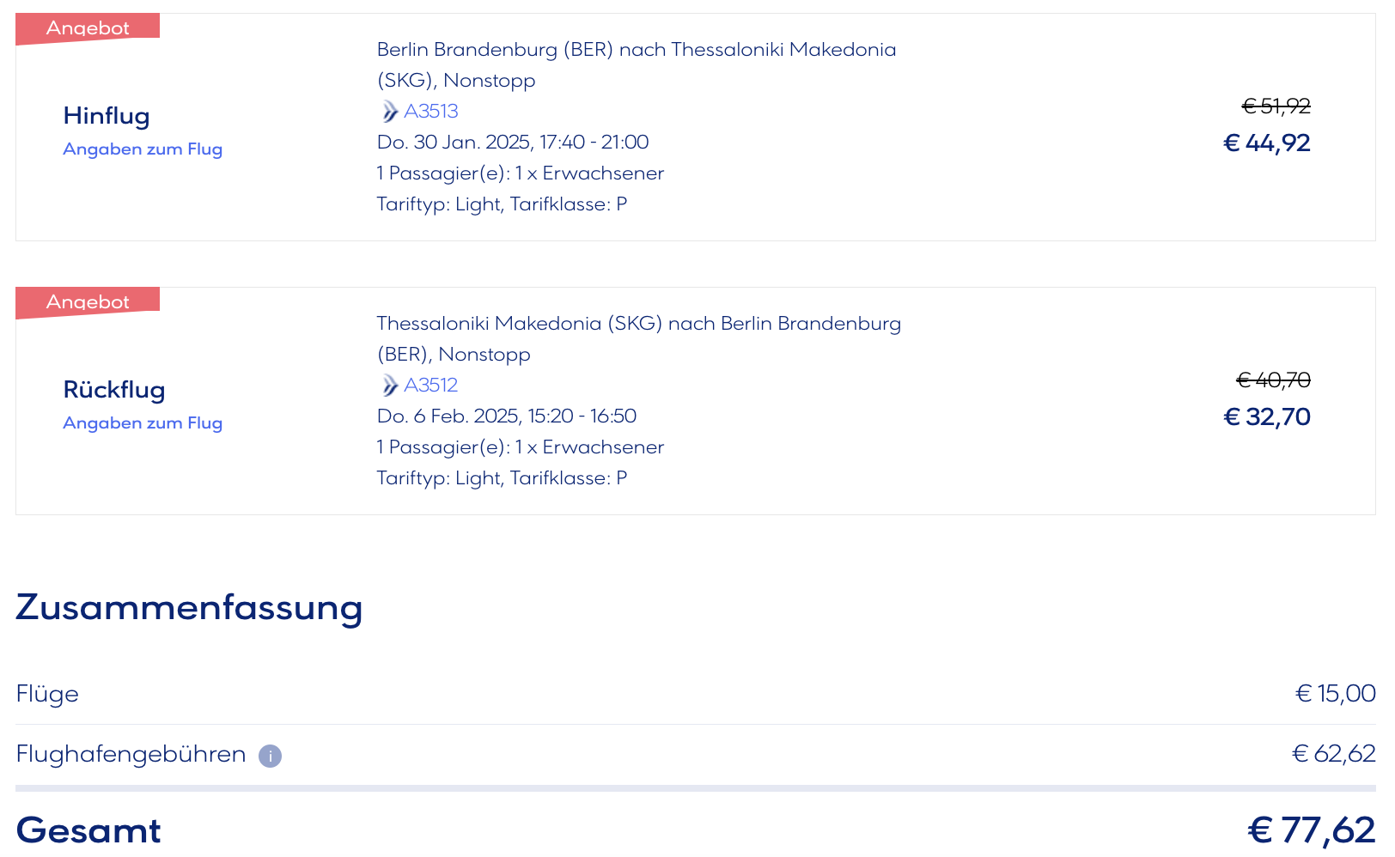The height and width of the screenshot is (857, 1395).
Task: Click the Hinflug heading
Action: [107, 116]
